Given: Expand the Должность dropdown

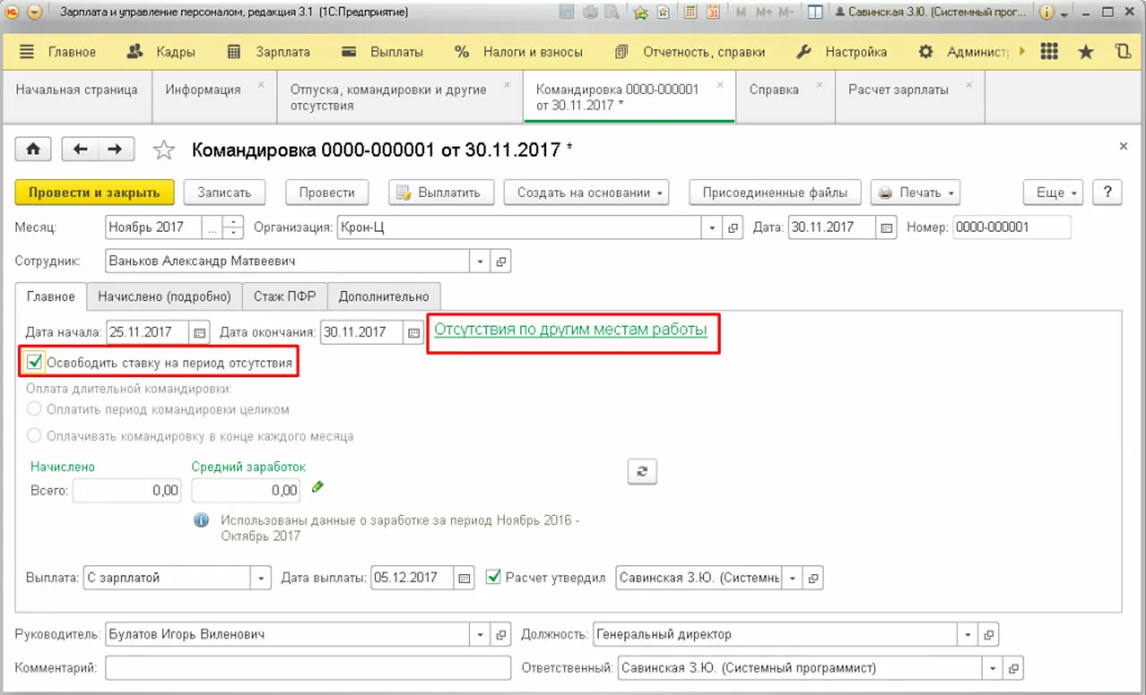Looking at the screenshot, I should [968, 635].
